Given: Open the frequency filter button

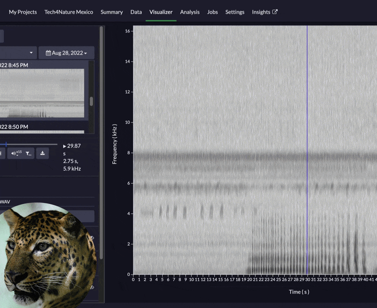Looking at the screenshot, I should pyautogui.click(x=29, y=153).
